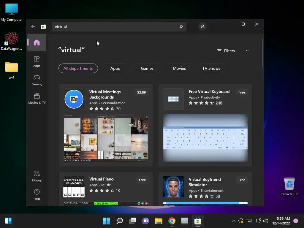Select the Movies department tab
Screen dimensions: 304x228
179,68
